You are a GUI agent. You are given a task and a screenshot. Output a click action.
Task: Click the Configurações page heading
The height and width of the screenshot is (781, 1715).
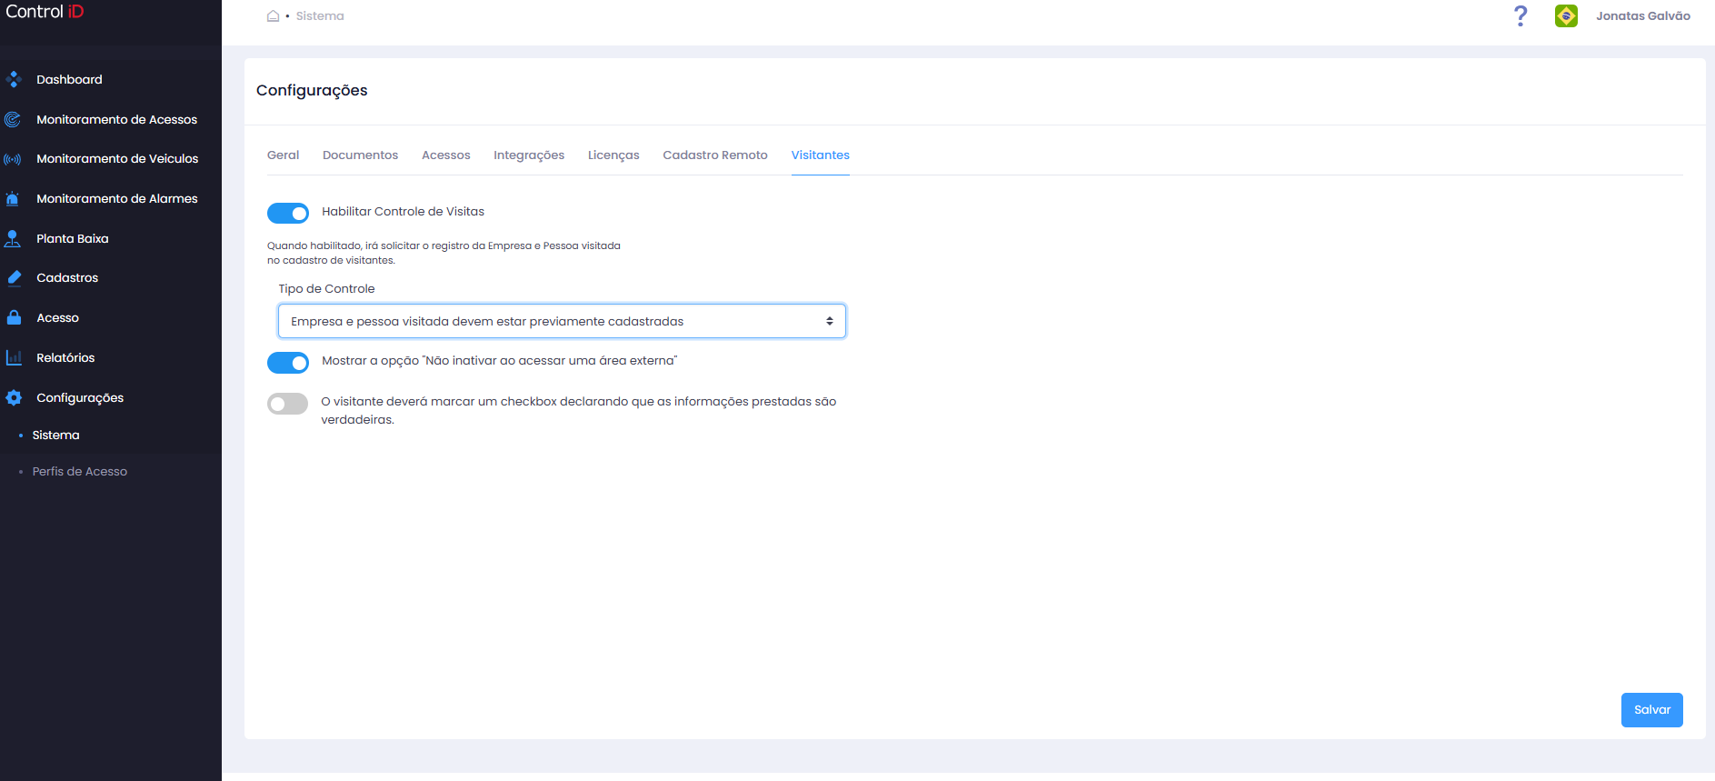pyautogui.click(x=312, y=91)
